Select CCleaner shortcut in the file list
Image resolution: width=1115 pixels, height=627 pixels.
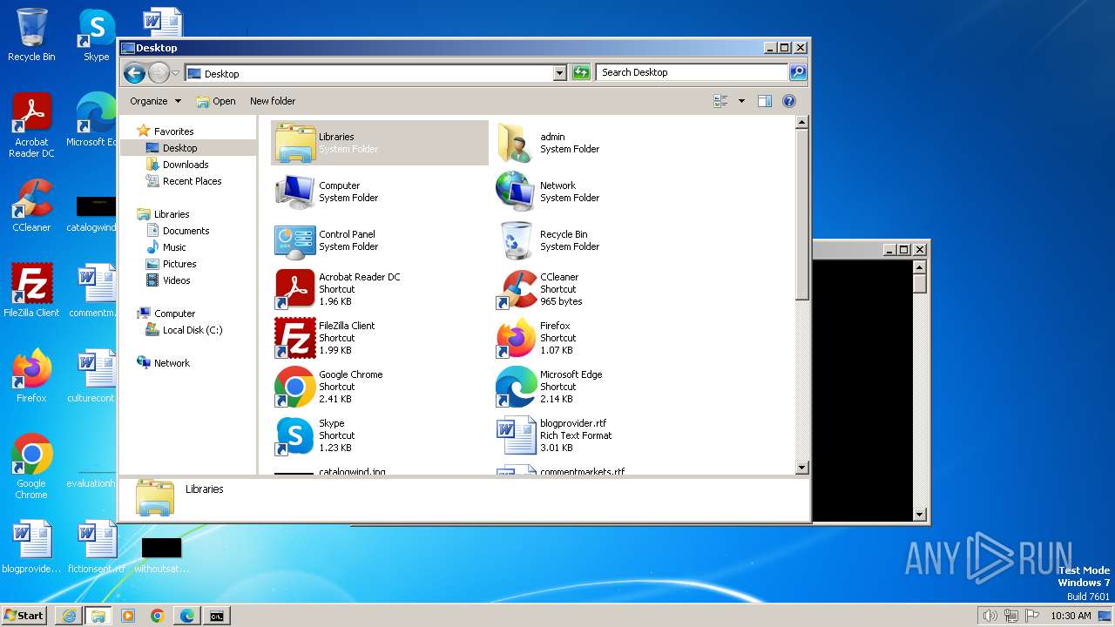601,289
